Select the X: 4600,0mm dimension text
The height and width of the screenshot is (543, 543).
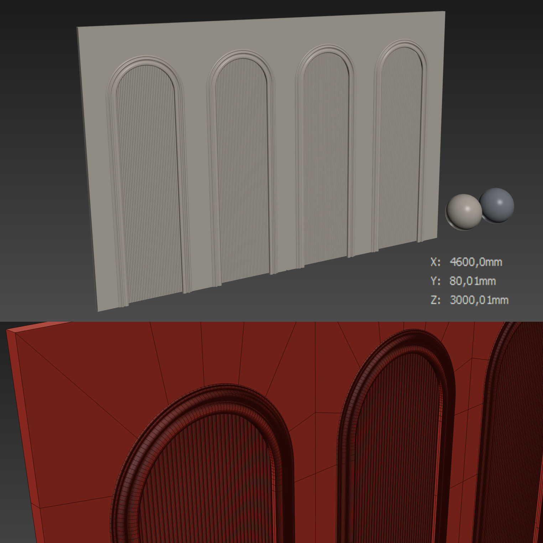[x=466, y=262]
